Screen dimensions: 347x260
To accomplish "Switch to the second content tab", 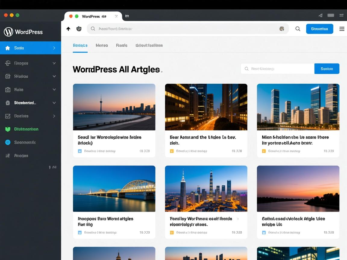I will coord(102,45).
